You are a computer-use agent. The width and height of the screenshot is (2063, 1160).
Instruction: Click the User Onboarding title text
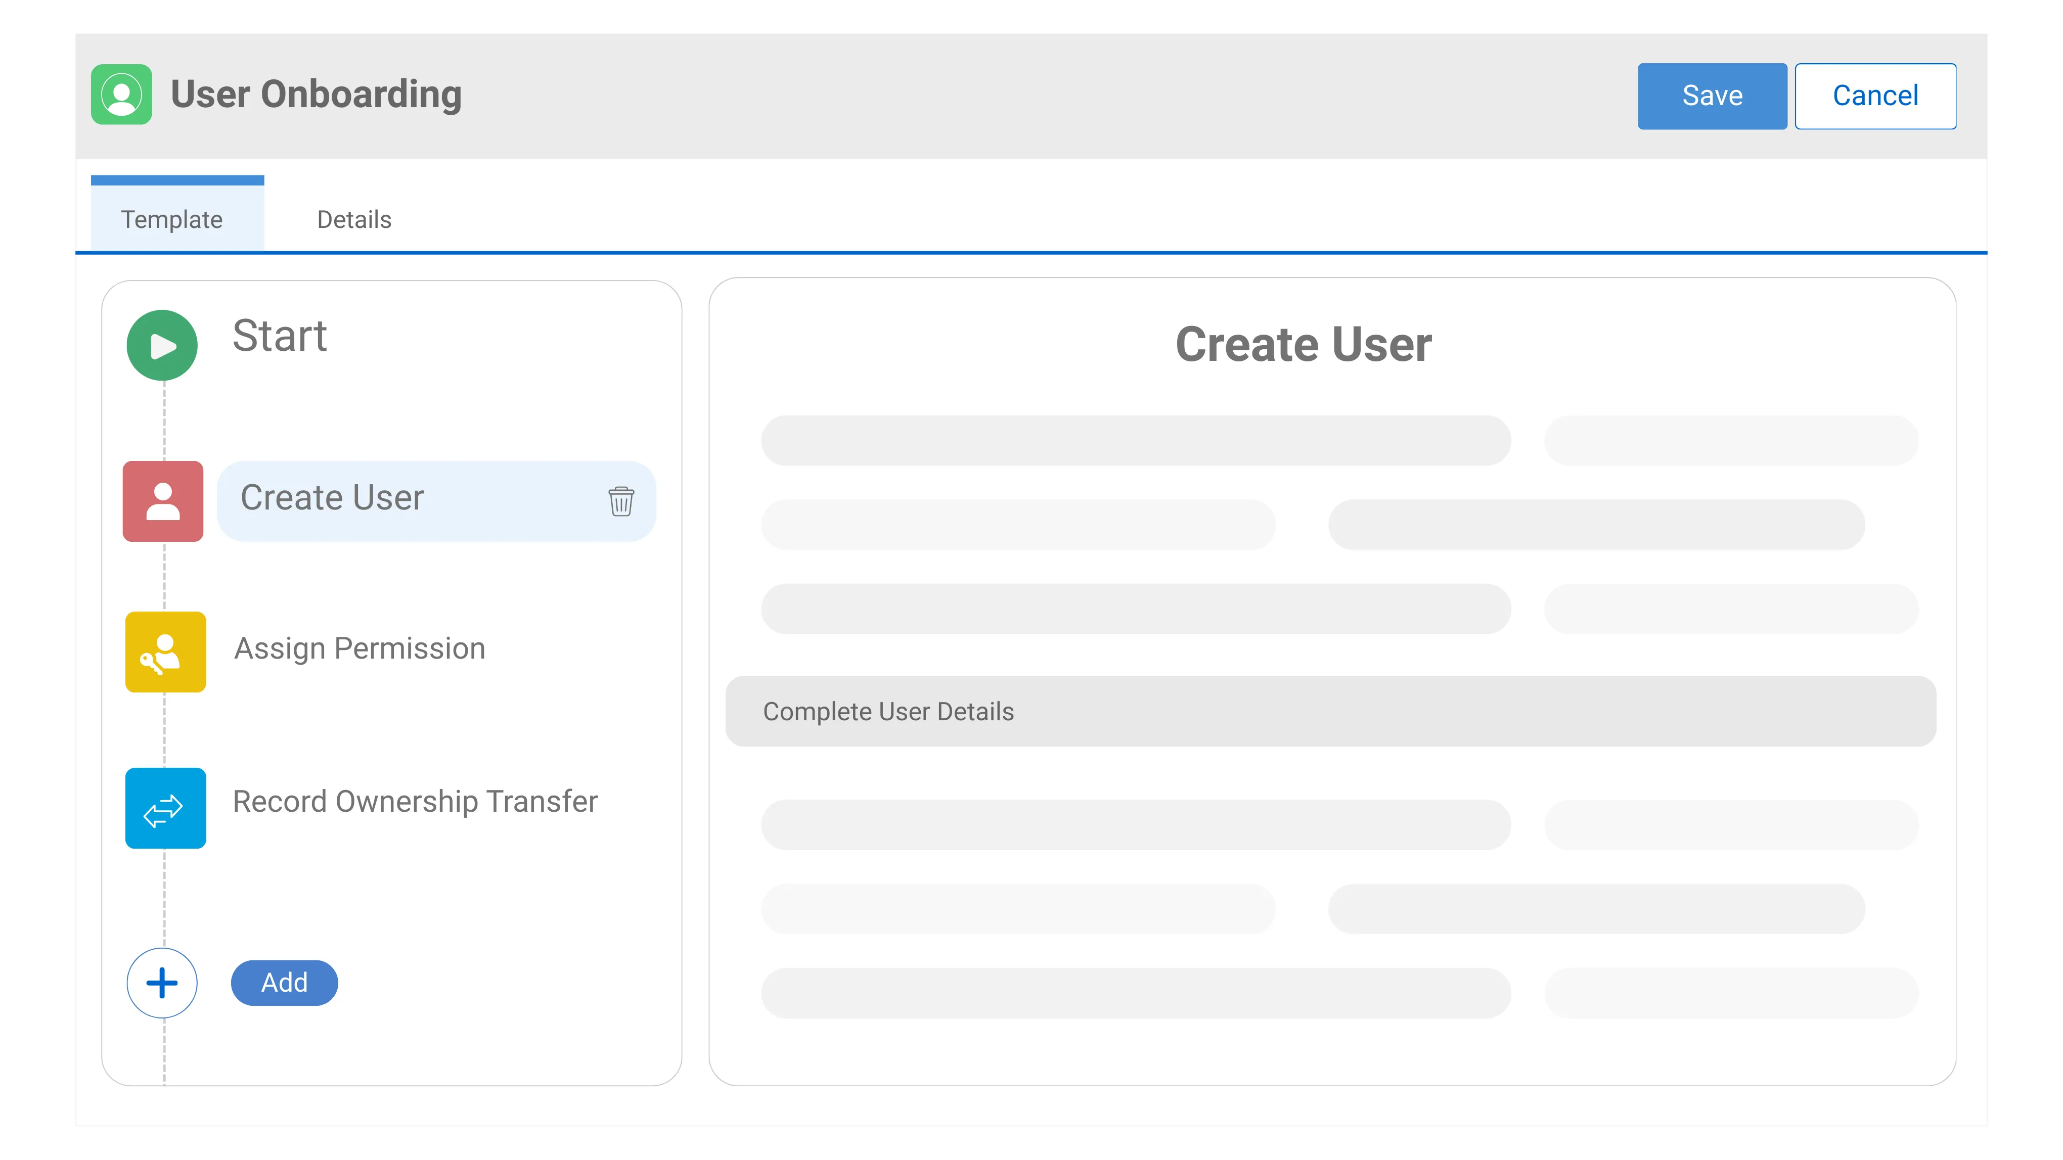[317, 95]
